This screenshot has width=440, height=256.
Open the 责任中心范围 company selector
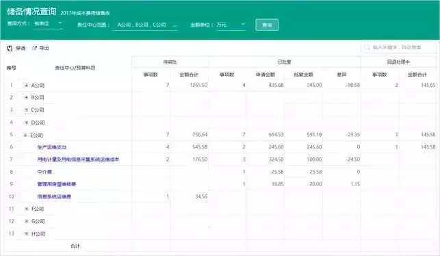tap(145, 25)
